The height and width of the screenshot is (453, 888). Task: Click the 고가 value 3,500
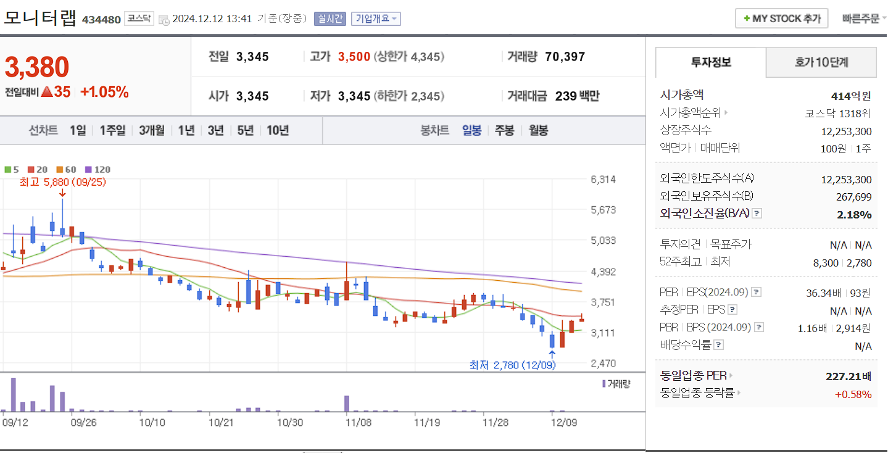(354, 57)
